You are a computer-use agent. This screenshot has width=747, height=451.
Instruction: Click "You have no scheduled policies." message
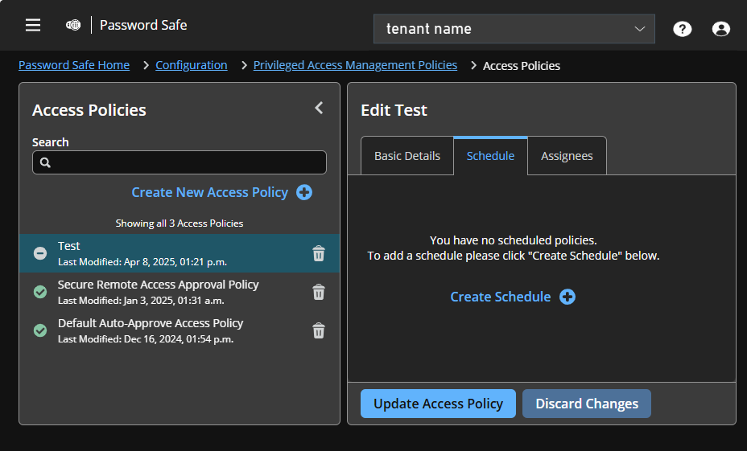tap(513, 240)
